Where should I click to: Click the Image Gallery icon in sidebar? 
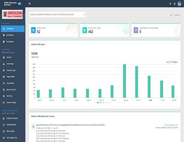click(4, 77)
